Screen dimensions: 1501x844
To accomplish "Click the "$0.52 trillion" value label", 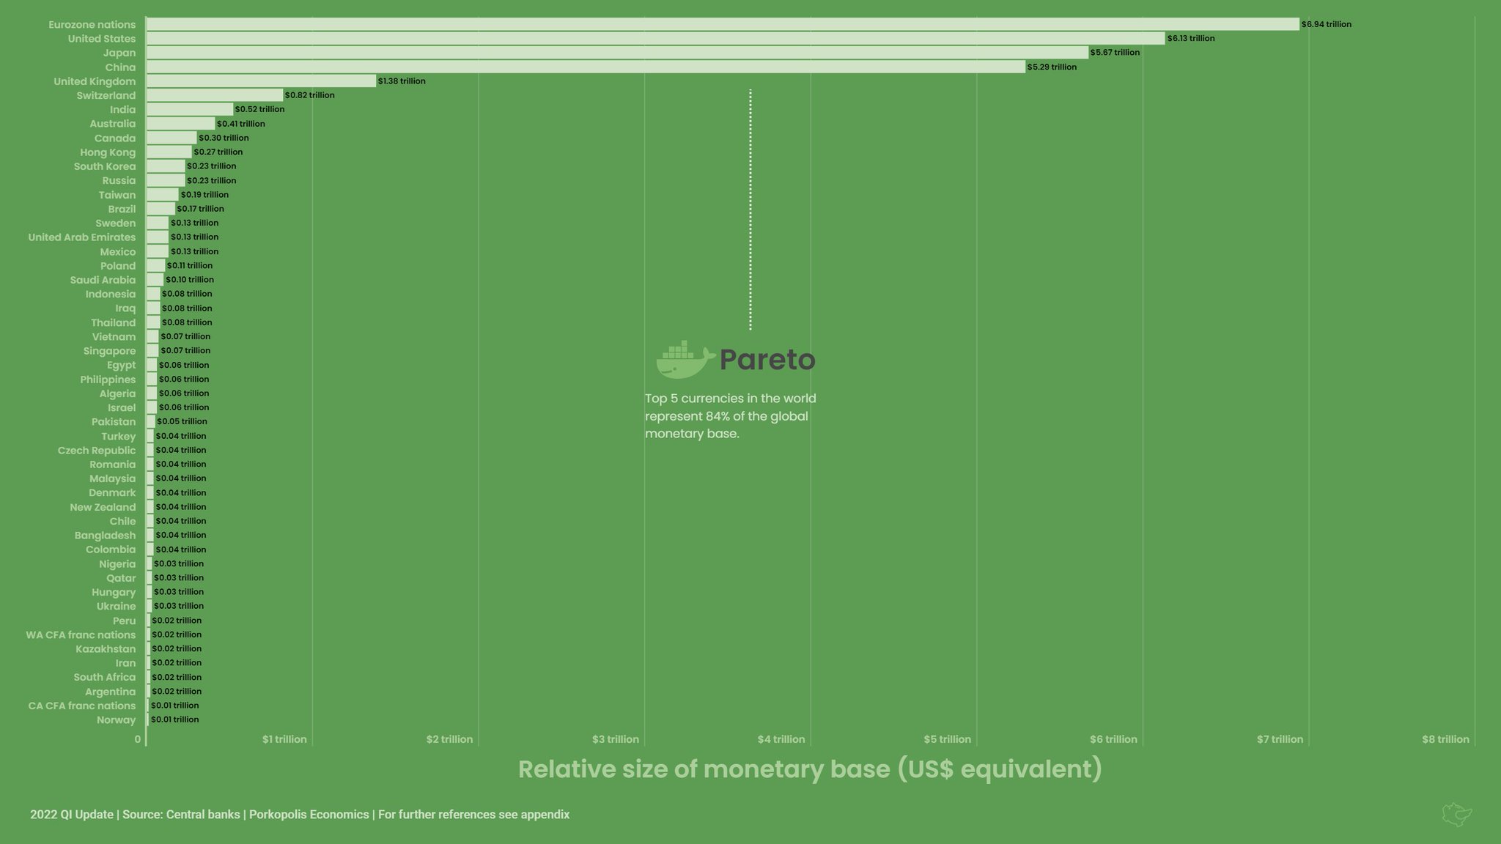I will tap(259, 109).
